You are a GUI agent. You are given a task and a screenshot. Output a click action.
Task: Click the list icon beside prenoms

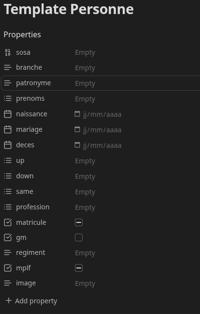[x=8, y=98]
